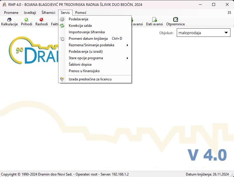Minimize the RMP 4.0 window
Viewport: 234px width, 177px height.
pyautogui.click(x=200, y=4)
